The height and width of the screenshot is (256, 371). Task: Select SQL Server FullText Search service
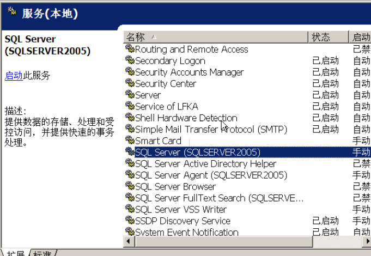tap(219, 198)
